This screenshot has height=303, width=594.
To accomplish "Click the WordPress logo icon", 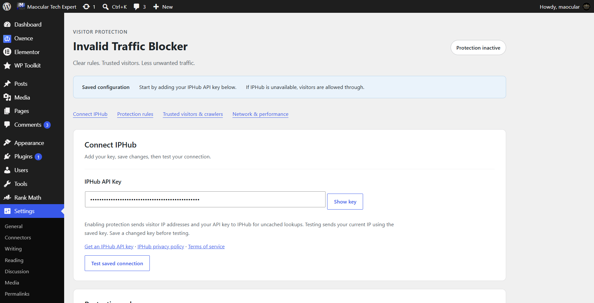I will [7, 6].
